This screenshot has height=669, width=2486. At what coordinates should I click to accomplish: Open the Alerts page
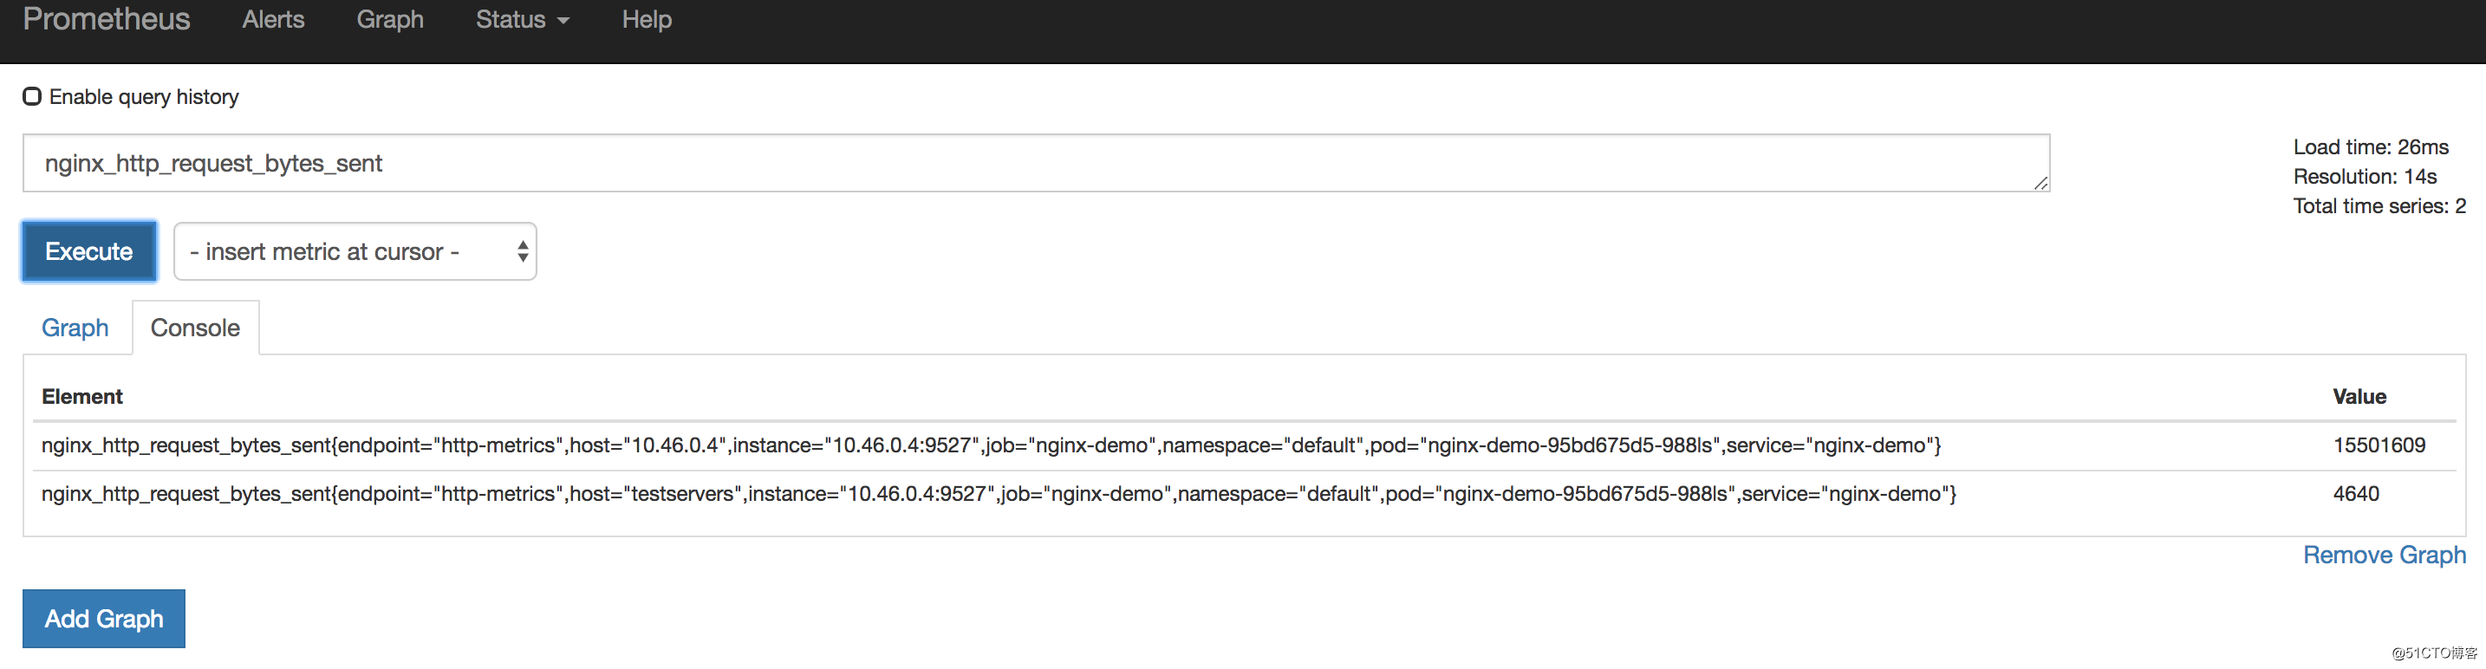pyautogui.click(x=273, y=19)
